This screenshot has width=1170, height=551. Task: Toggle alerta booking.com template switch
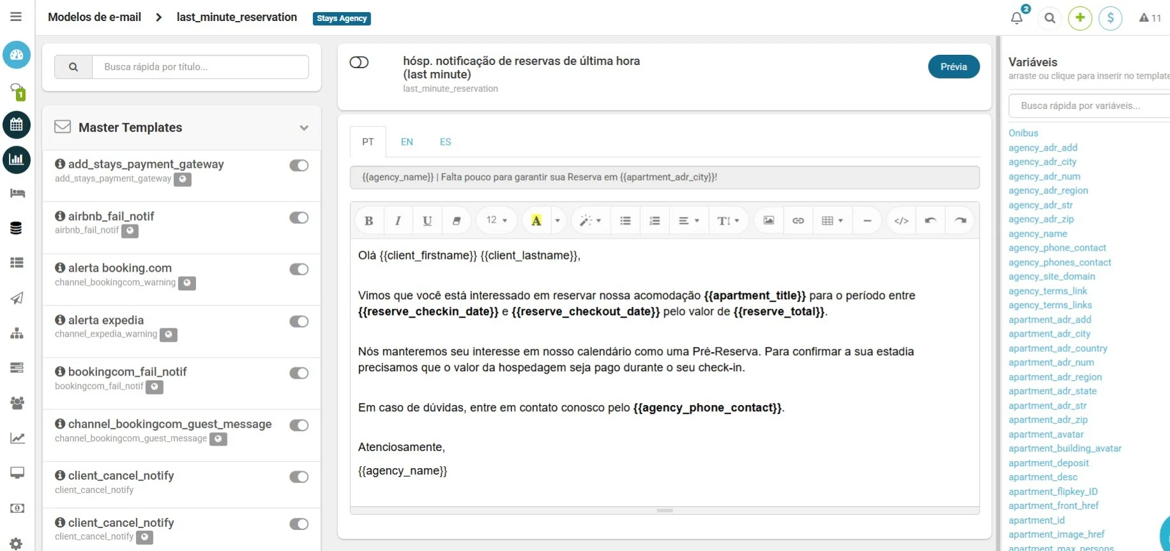[299, 270]
